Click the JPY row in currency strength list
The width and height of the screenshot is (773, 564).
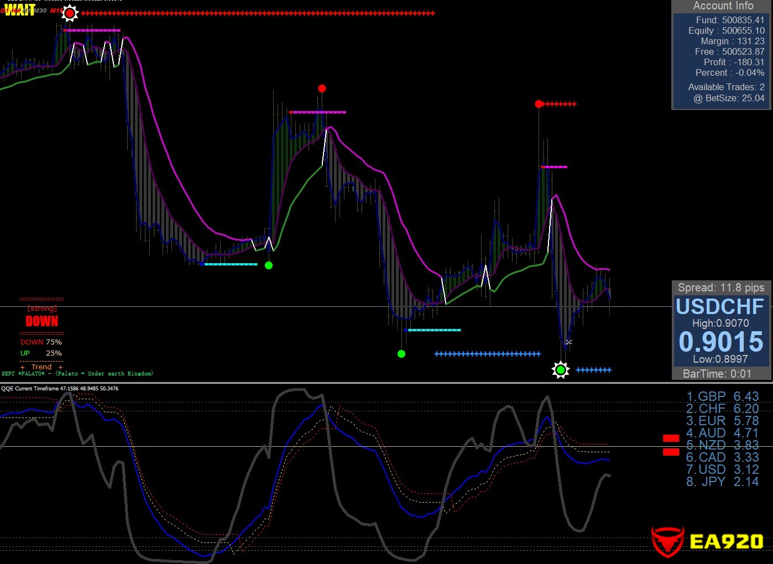point(722,482)
